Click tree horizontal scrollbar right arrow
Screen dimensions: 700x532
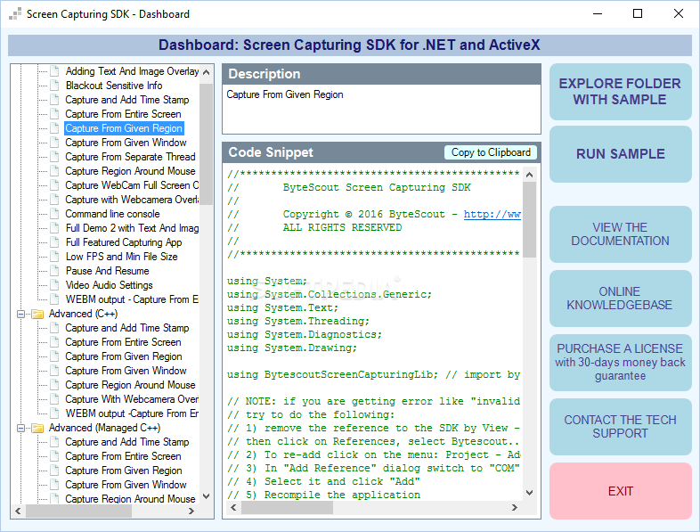point(191,511)
